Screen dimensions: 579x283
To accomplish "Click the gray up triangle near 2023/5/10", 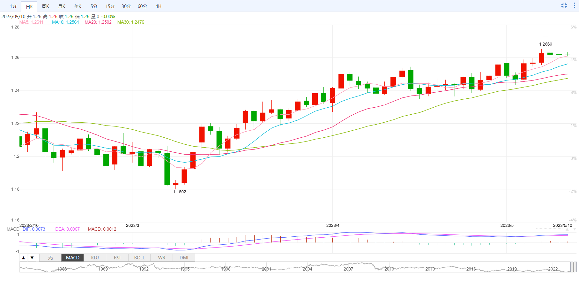I will click(567, 229).
